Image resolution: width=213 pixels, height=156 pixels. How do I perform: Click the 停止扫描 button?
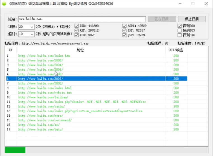(192, 19)
